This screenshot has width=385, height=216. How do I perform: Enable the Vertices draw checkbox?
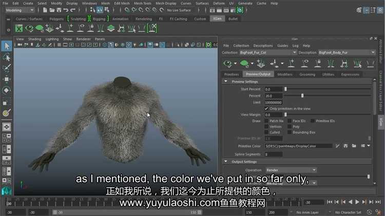(266, 127)
